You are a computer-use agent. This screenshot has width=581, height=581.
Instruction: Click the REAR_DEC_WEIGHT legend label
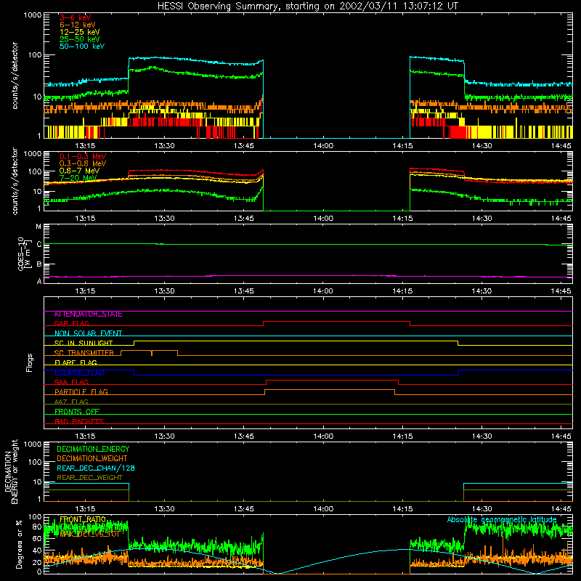pyautogui.click(x=89, y=478)
